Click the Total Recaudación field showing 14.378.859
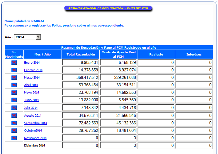The width and height of the screenshot is (218, 154). click(x=81, y=70)
